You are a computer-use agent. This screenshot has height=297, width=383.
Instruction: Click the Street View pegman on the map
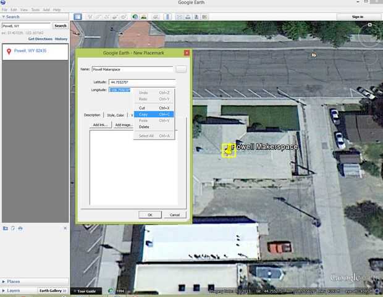coord(314,55)
